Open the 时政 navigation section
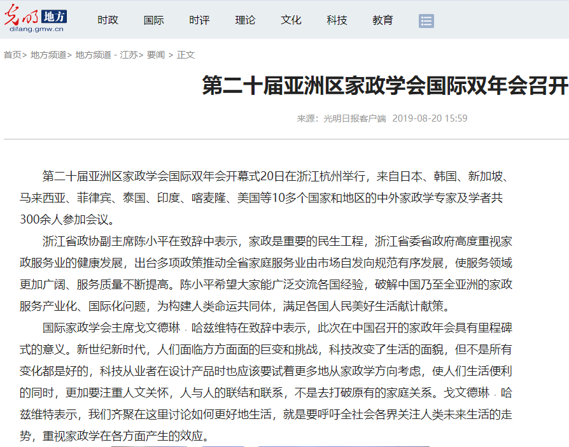Screen dimensions: 569x447 tap(108, 20)
